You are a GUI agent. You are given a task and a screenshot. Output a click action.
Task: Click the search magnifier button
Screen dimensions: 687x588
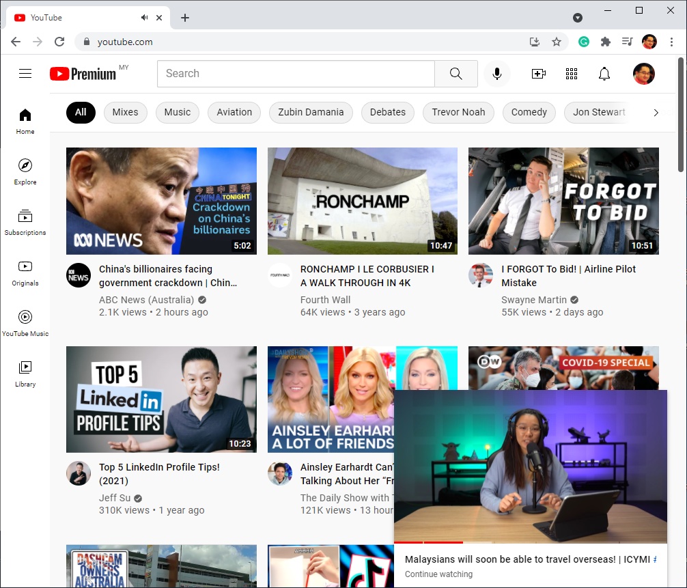click(x=456, y=74)
